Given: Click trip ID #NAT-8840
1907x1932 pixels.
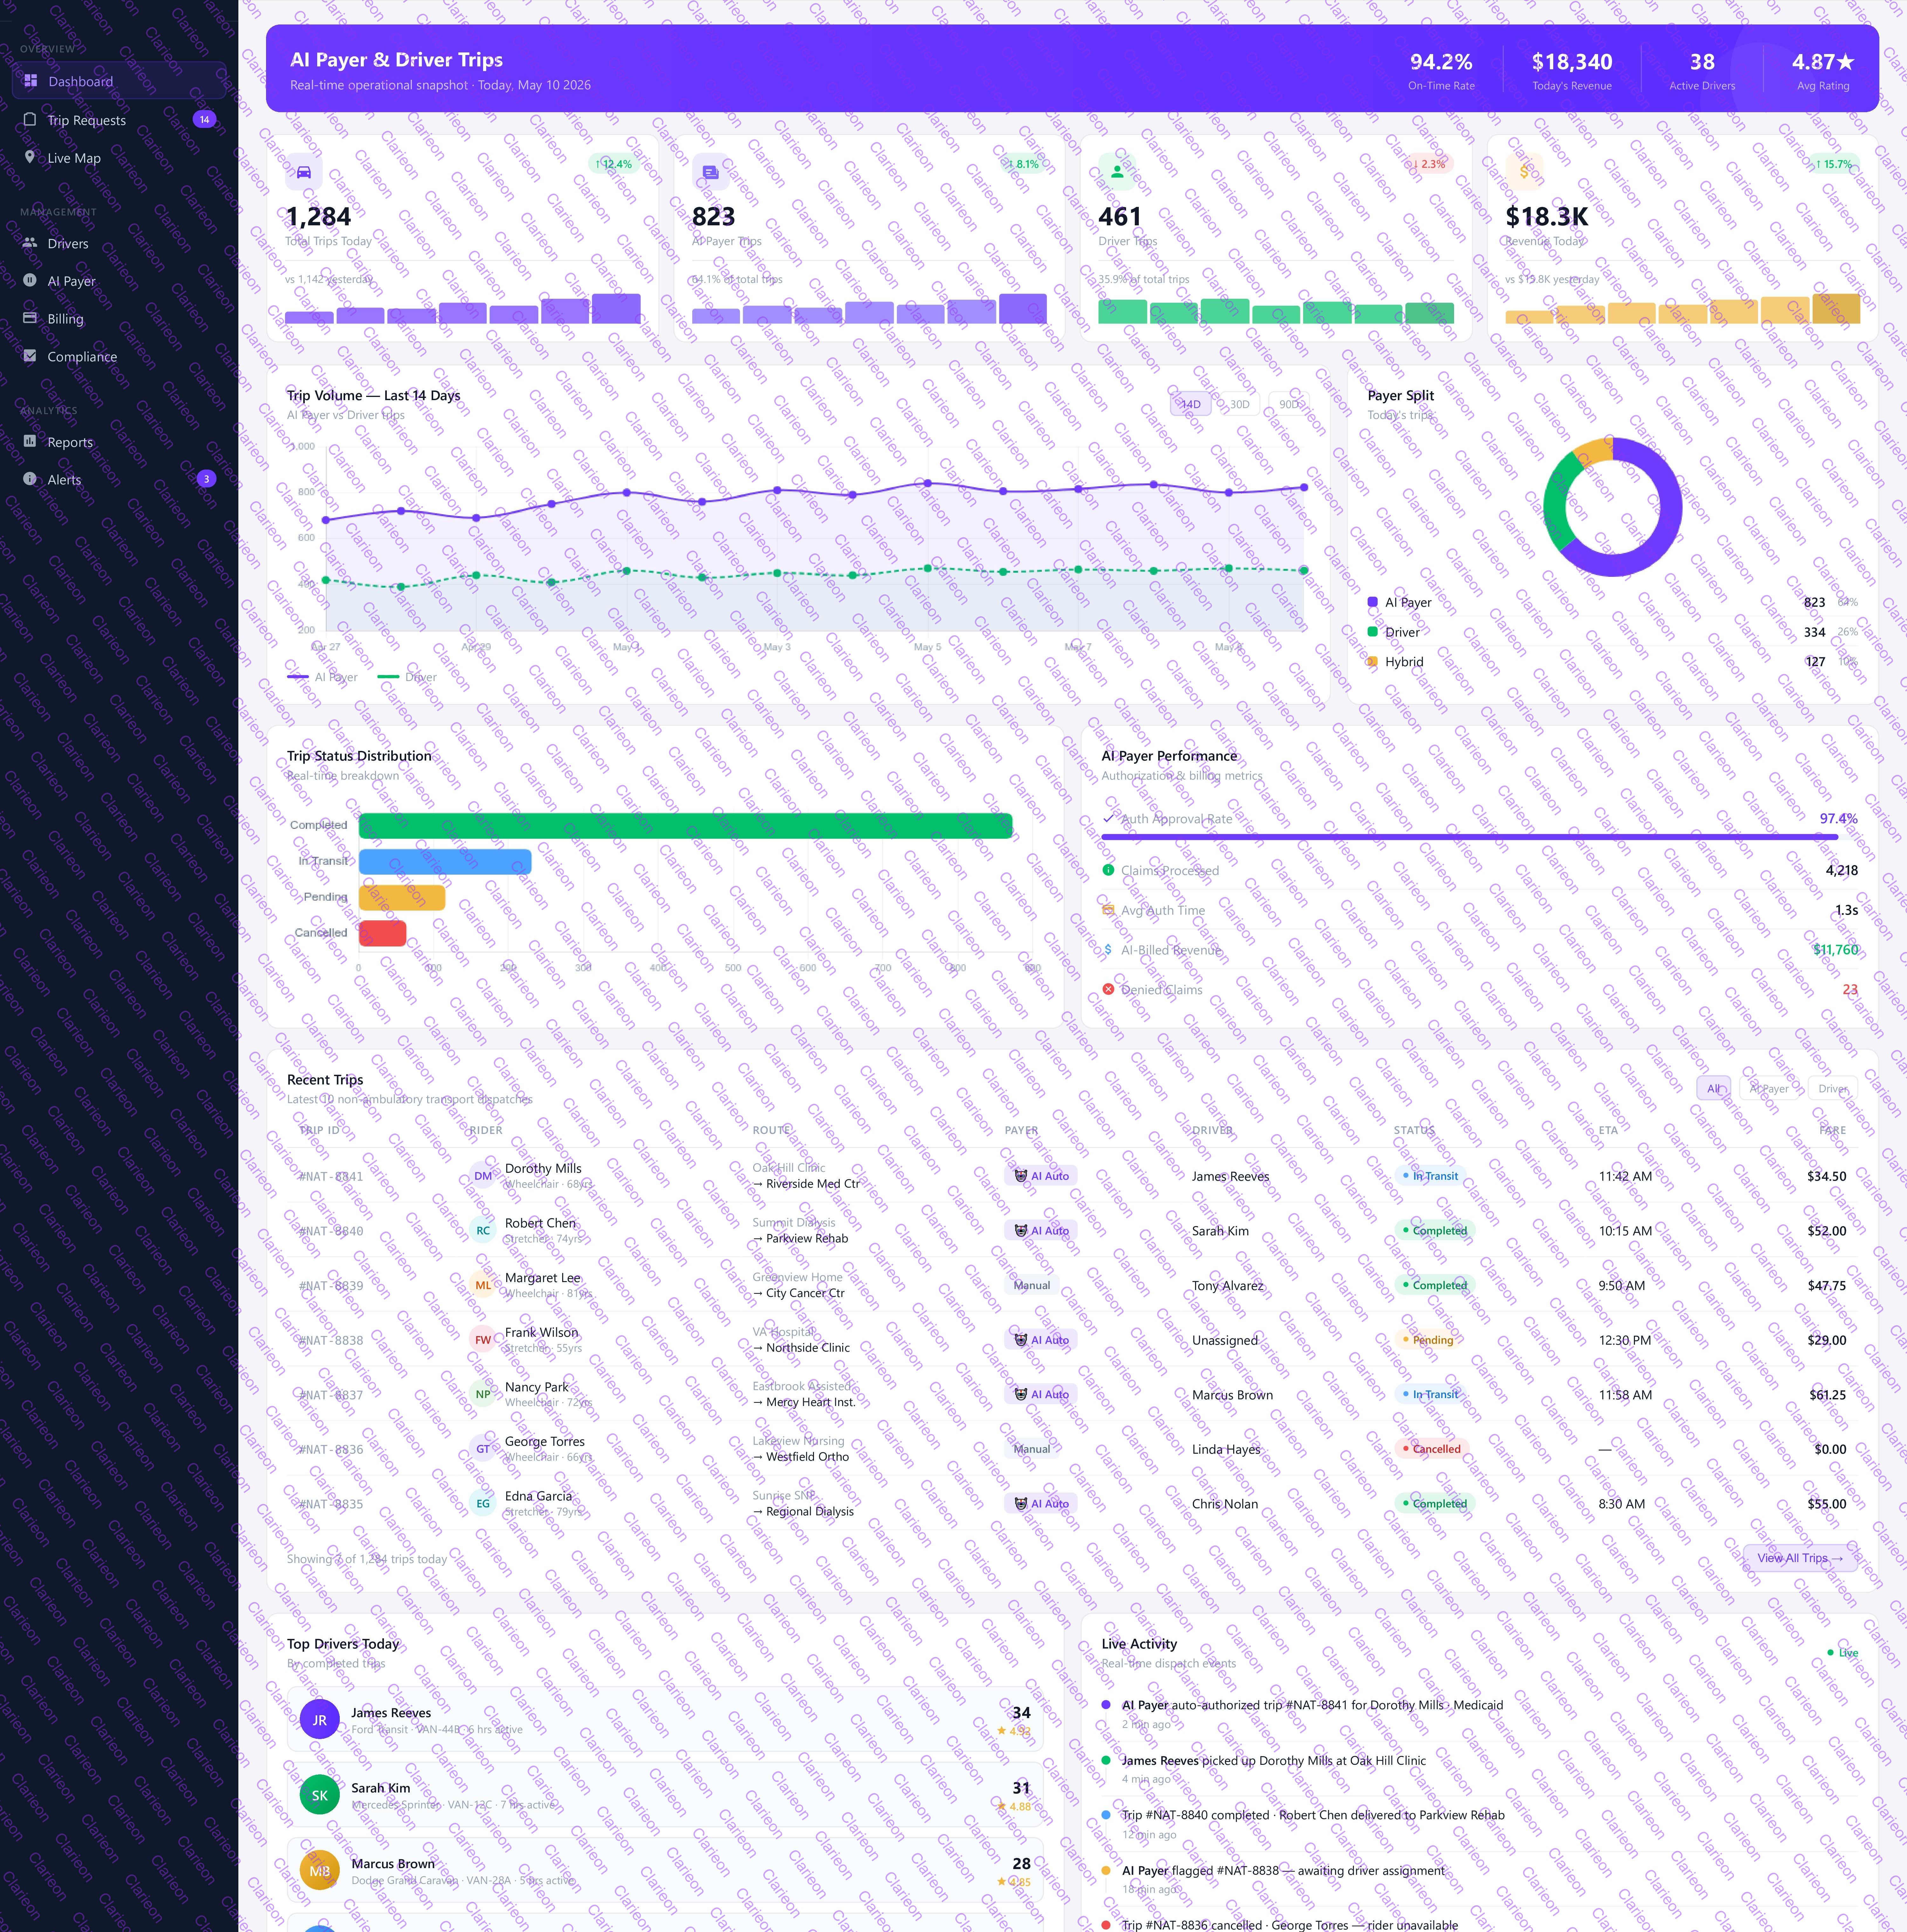Looking at the screenshot, I should point(331,1231).
